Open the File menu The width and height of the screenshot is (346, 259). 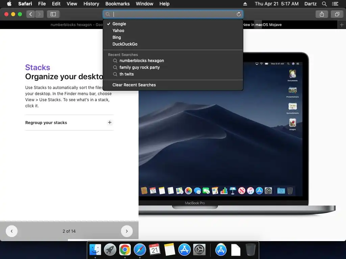coord(42,4)
